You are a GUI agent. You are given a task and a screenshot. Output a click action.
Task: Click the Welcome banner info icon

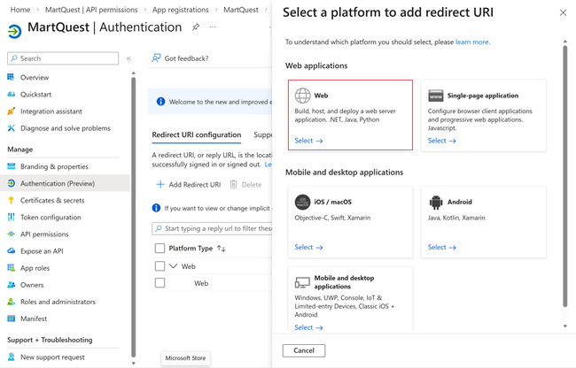click(160, 102)
